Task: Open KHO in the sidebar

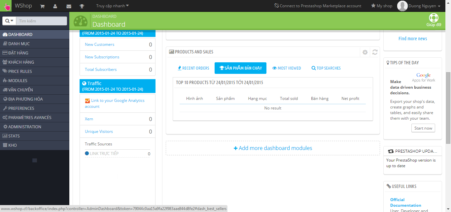Action: [x=35, y=145]
